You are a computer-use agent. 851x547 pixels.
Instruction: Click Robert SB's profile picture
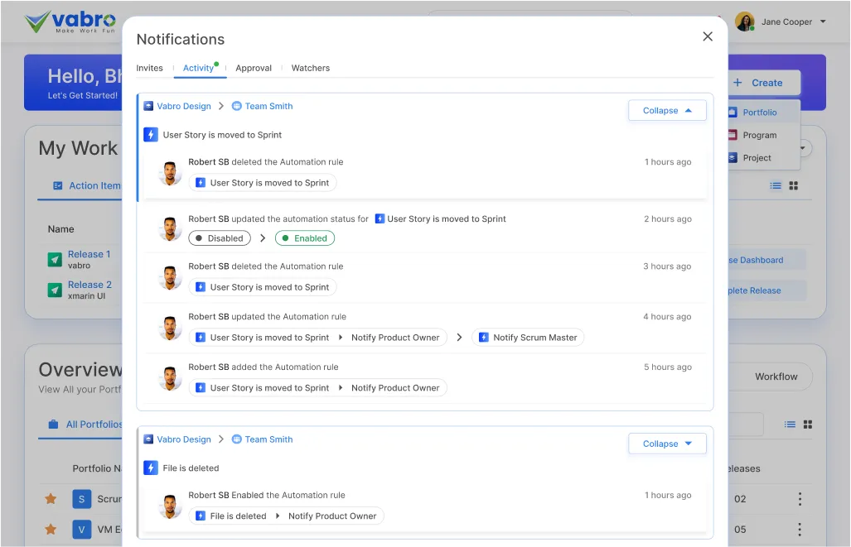pos(170,174)
